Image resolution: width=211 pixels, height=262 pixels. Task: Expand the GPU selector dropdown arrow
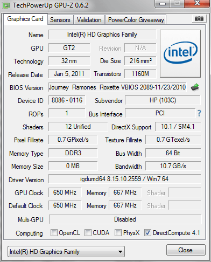pyautogui.click(x=121, y=252)
